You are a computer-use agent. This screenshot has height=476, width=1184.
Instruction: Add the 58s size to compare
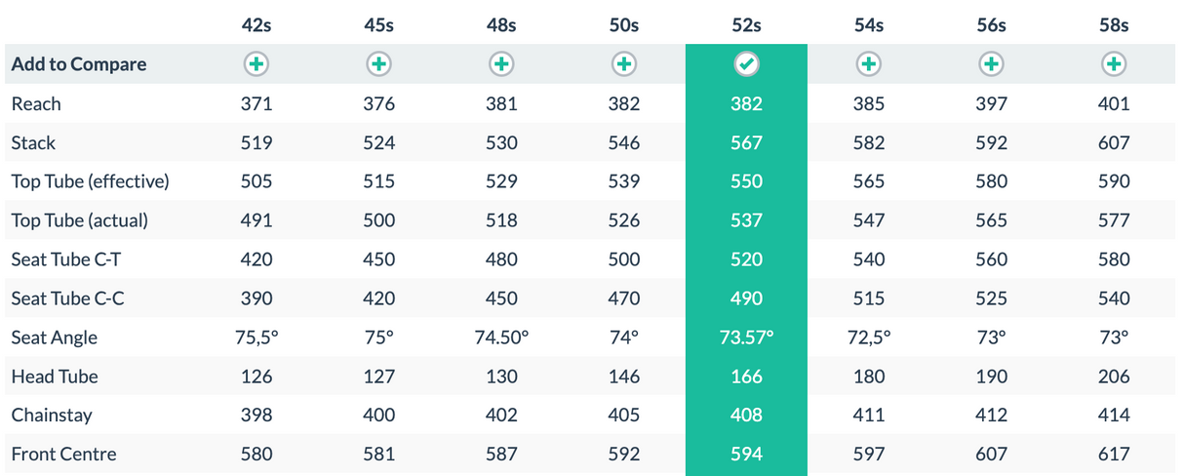1113,64
